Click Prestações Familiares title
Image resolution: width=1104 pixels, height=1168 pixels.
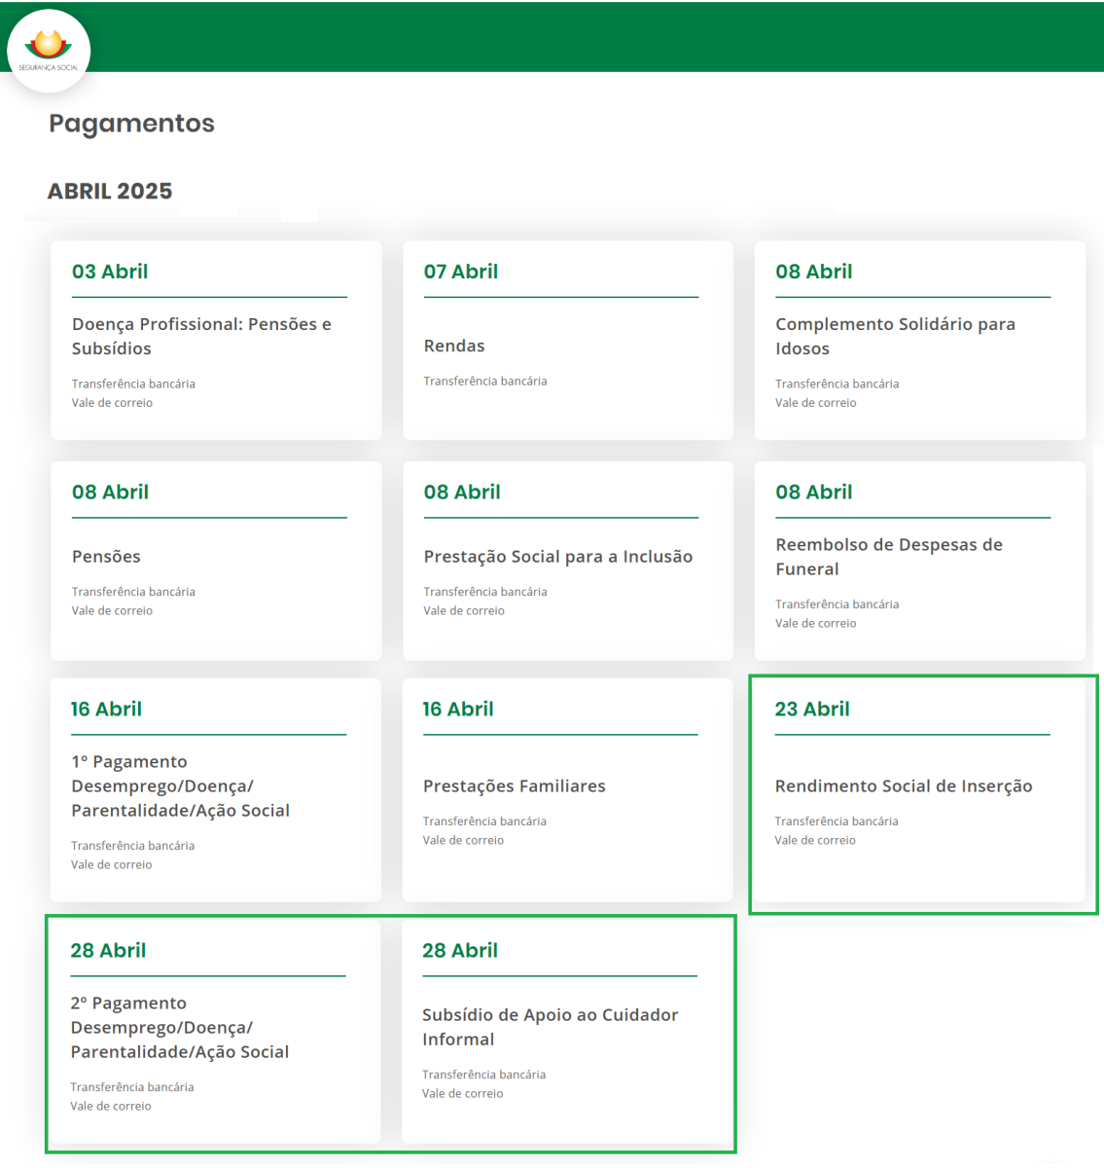(514, 786)
